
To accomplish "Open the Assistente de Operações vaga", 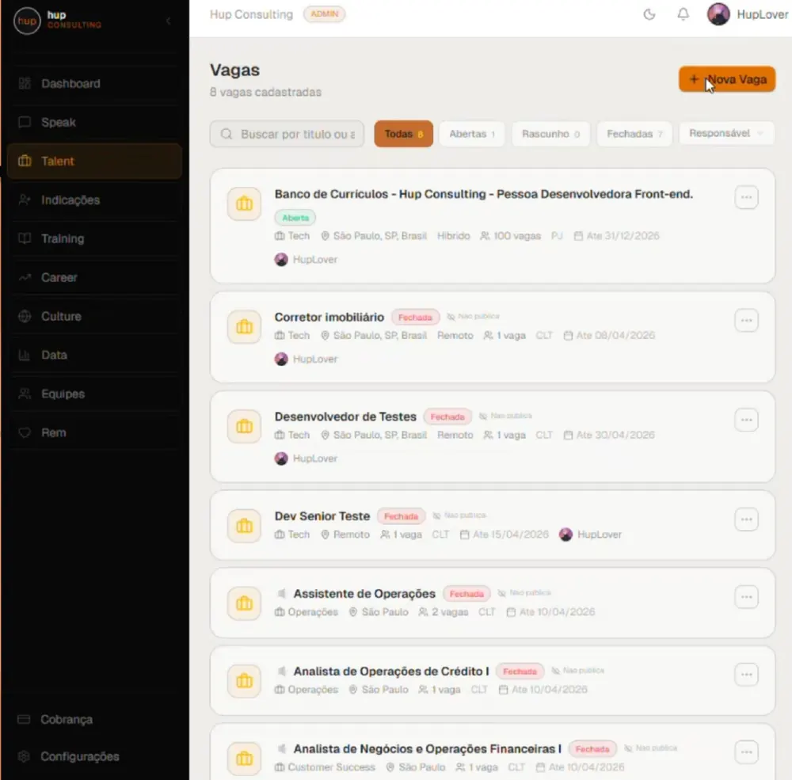I will point(364,594).
